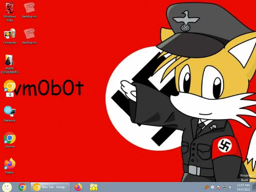Click the rename text field containing G
256x192 pixels.
click(10, 94)
